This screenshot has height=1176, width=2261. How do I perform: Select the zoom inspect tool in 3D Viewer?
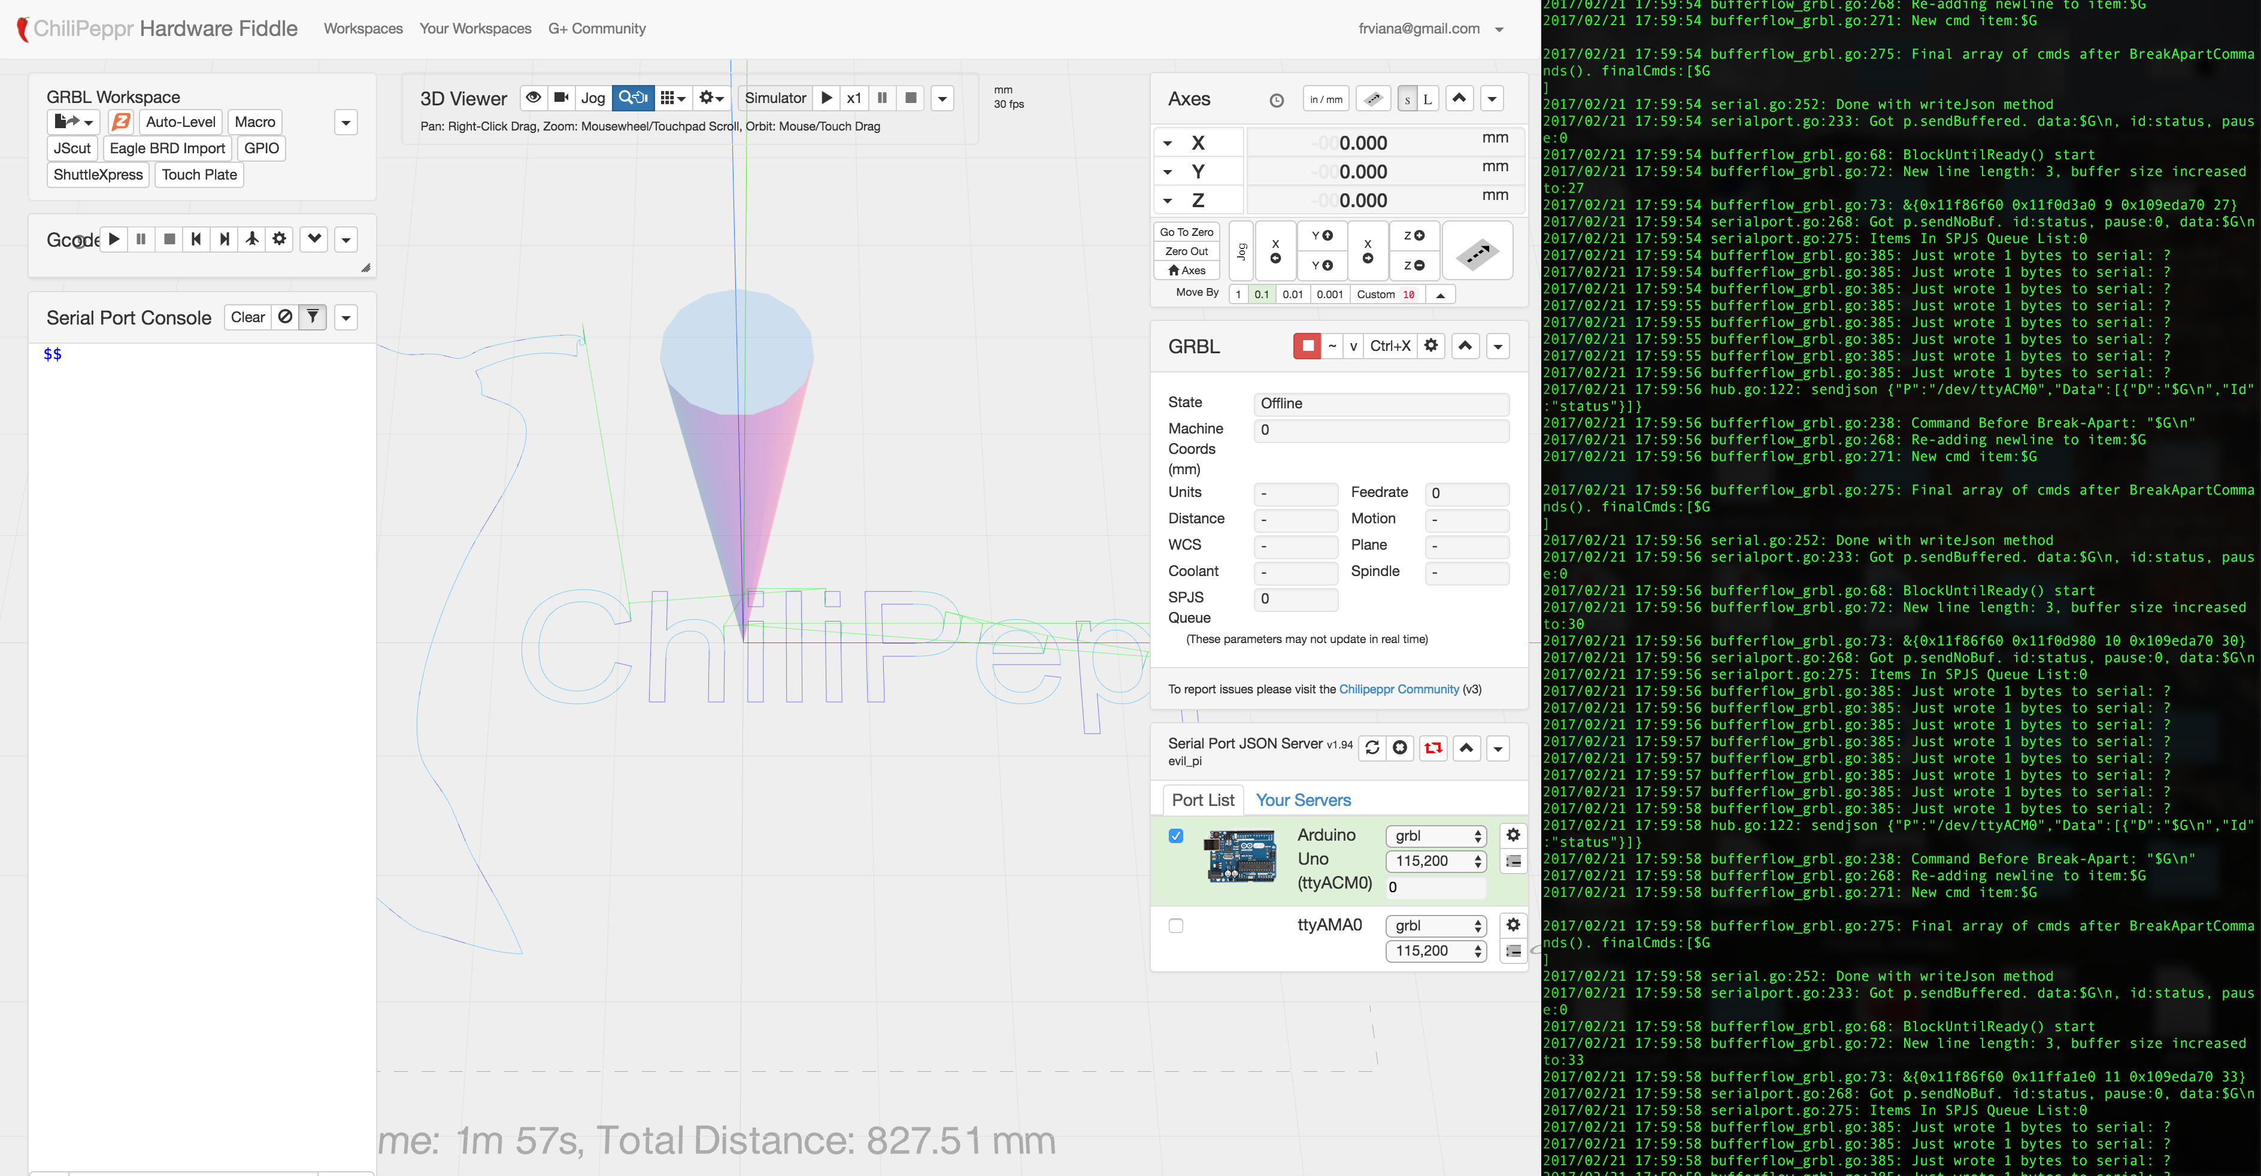pos(632,98)
